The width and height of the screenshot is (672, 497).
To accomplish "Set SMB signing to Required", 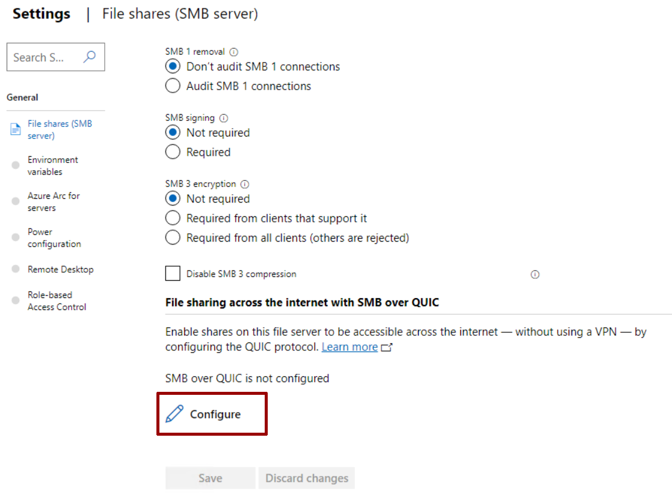I will tap(173, 152).
